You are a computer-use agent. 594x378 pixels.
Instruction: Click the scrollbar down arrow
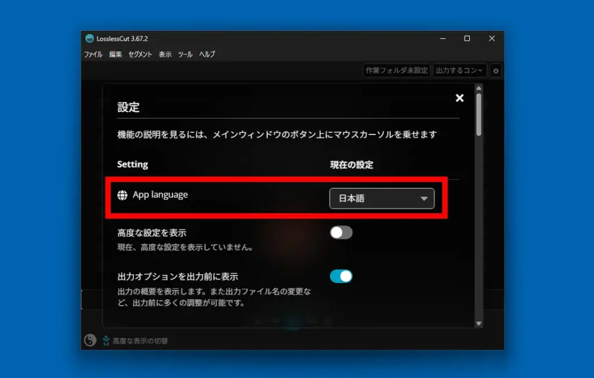point(478,322)
